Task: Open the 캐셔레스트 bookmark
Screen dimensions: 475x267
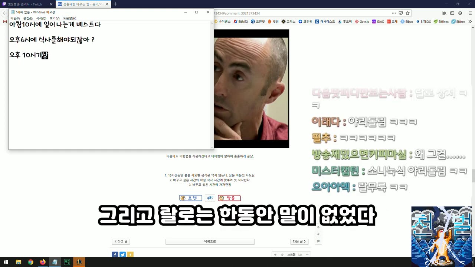Action: tap(325, 22)
